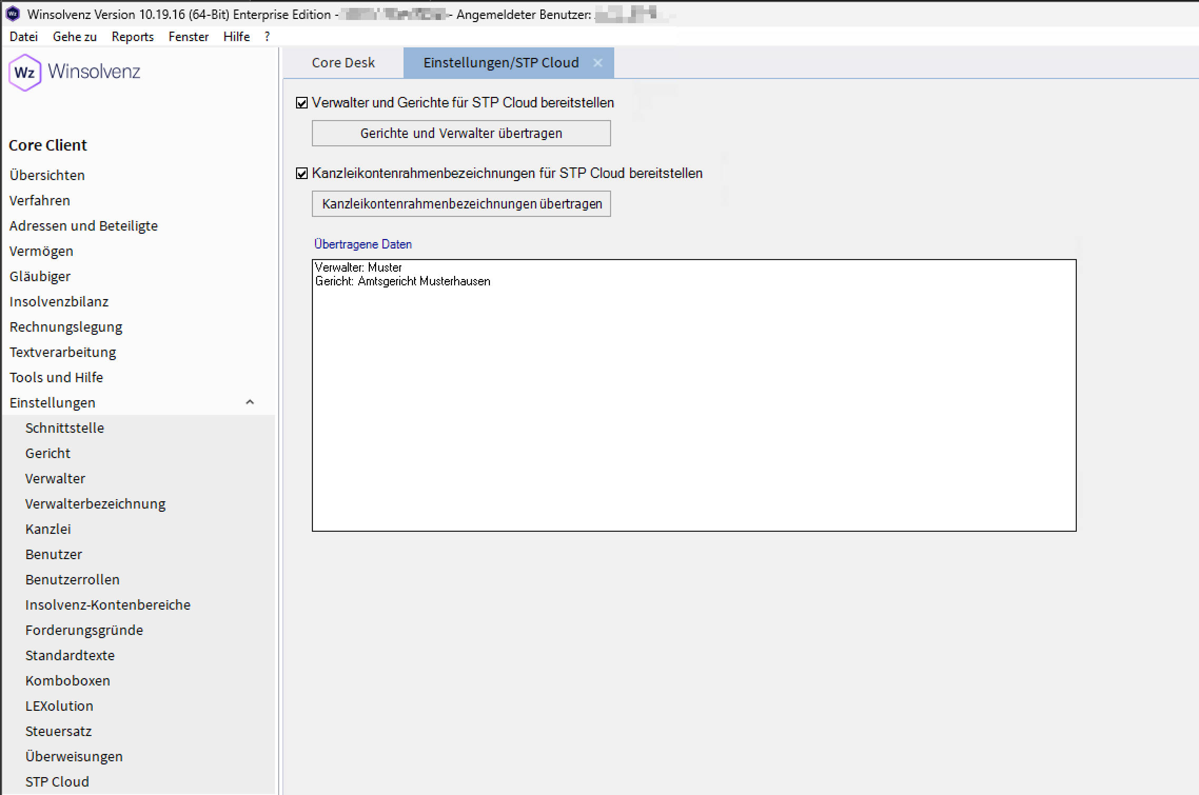Toggle Verwalter und Gerichte bereitstellen checkbox
The height and width of the screenshot is (795, 1199).
pos(302,103)
